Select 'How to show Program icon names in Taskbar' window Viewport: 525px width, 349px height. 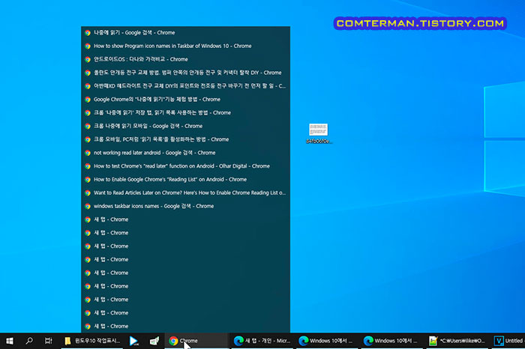pos(185,46)
